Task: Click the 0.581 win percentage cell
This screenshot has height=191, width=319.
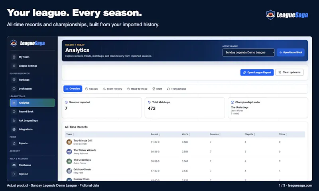Action: tap(185, 152)
